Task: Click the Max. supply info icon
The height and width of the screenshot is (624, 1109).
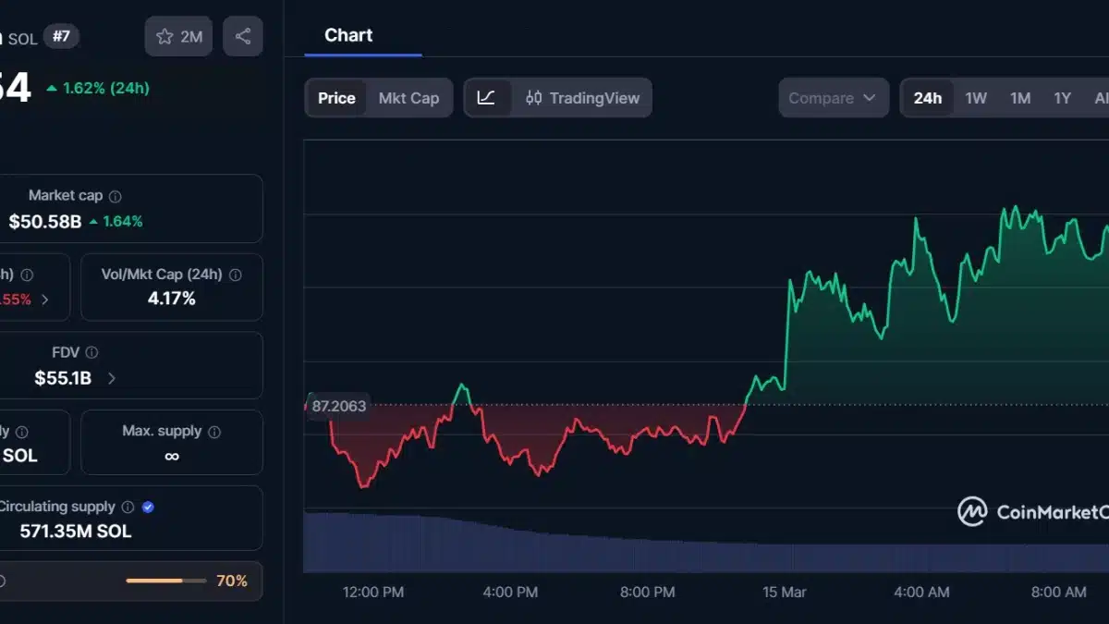Action: (215, 430)
